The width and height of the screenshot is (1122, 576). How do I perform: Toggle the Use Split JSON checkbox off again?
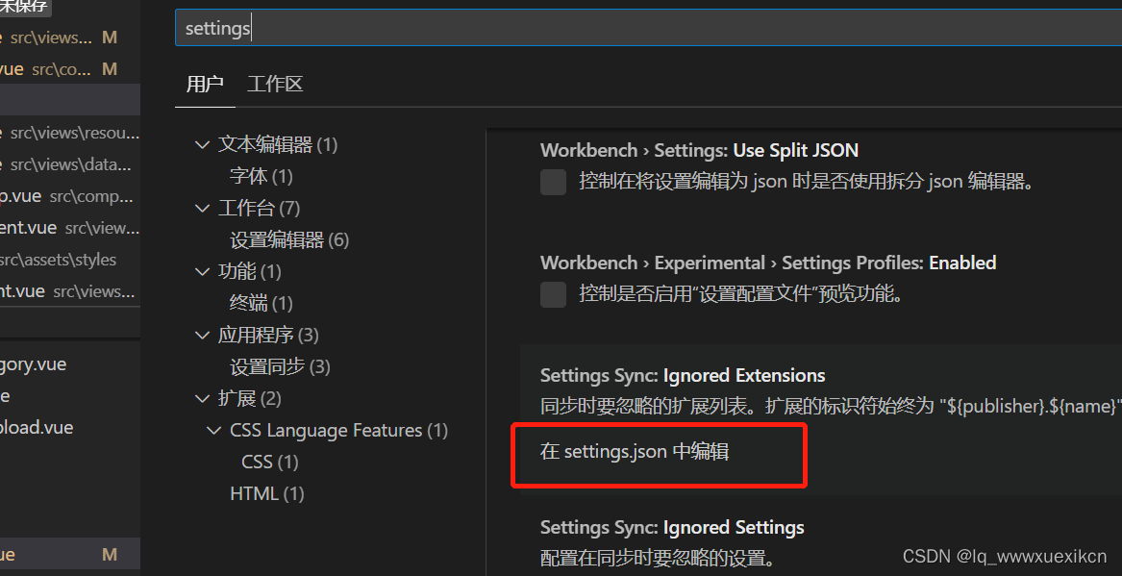pos(553,182)
